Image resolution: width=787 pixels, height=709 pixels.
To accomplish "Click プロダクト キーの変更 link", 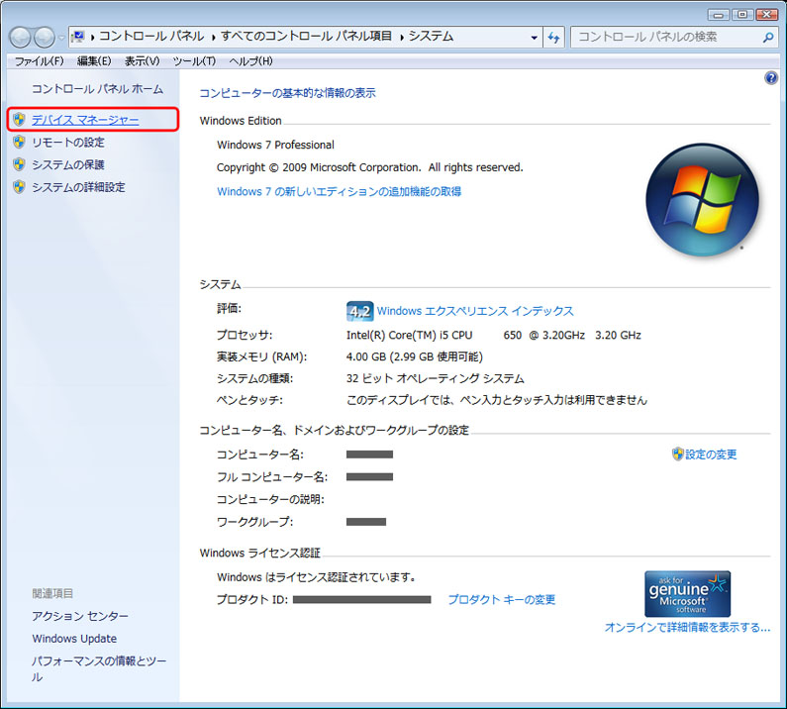I will [x=502, y=599].
